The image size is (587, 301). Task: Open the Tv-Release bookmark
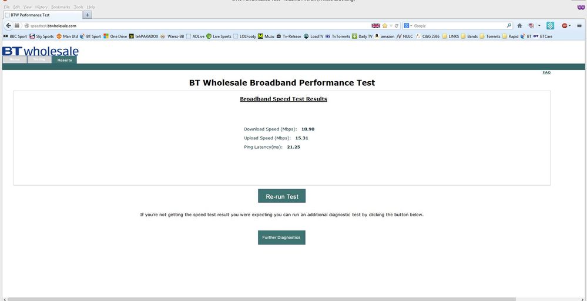pos(289,36)
